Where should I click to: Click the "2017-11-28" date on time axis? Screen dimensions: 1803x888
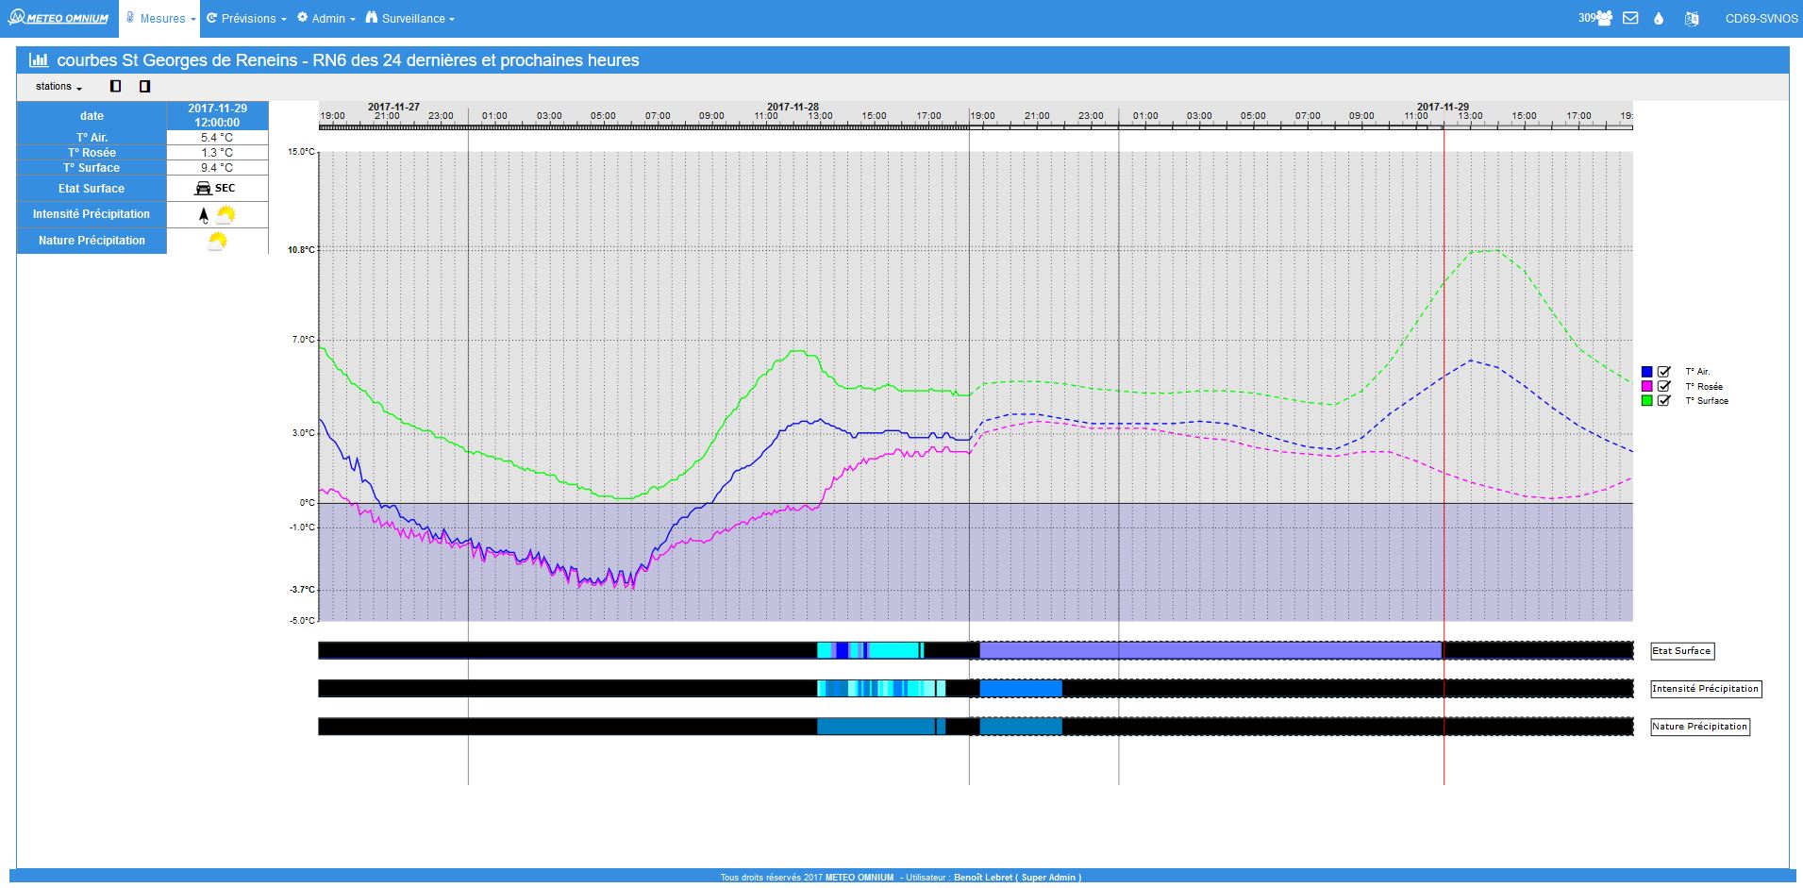coord(793,107)
